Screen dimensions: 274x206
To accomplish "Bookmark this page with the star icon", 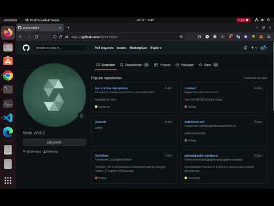I will point(181,37).
